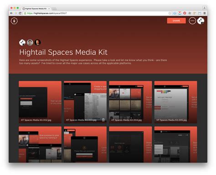Open the fourth thumbnail in the second row
The width and height of the screenshot is (216, 175).
click(175, 145)
